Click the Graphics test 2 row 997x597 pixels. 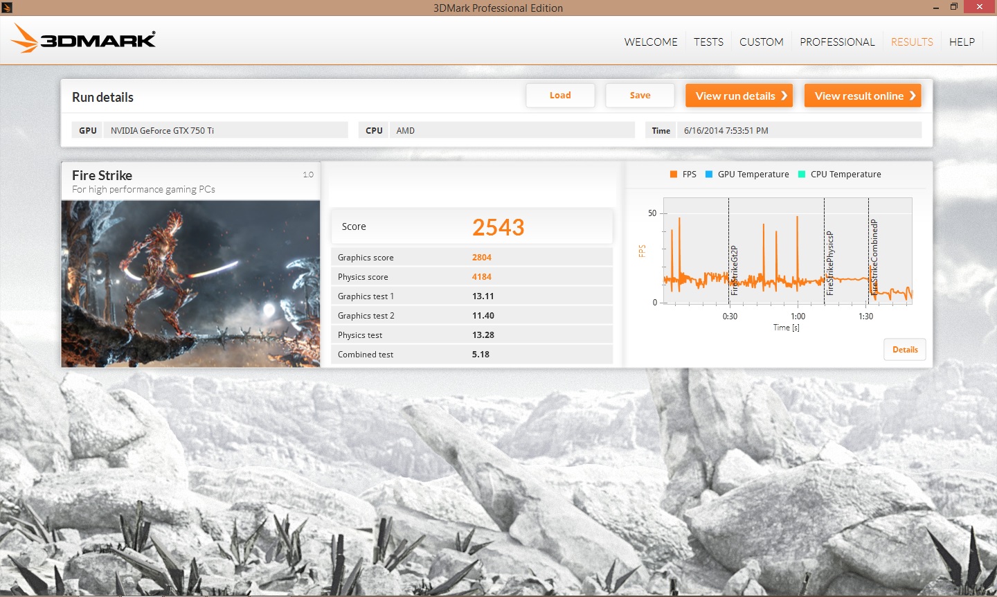tap(472, 316)
